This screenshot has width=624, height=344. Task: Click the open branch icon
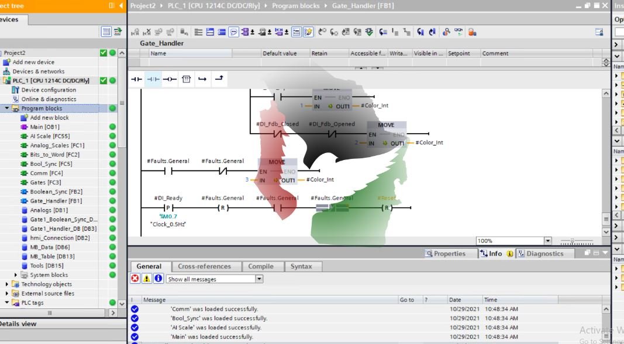[x=202, y=79]
